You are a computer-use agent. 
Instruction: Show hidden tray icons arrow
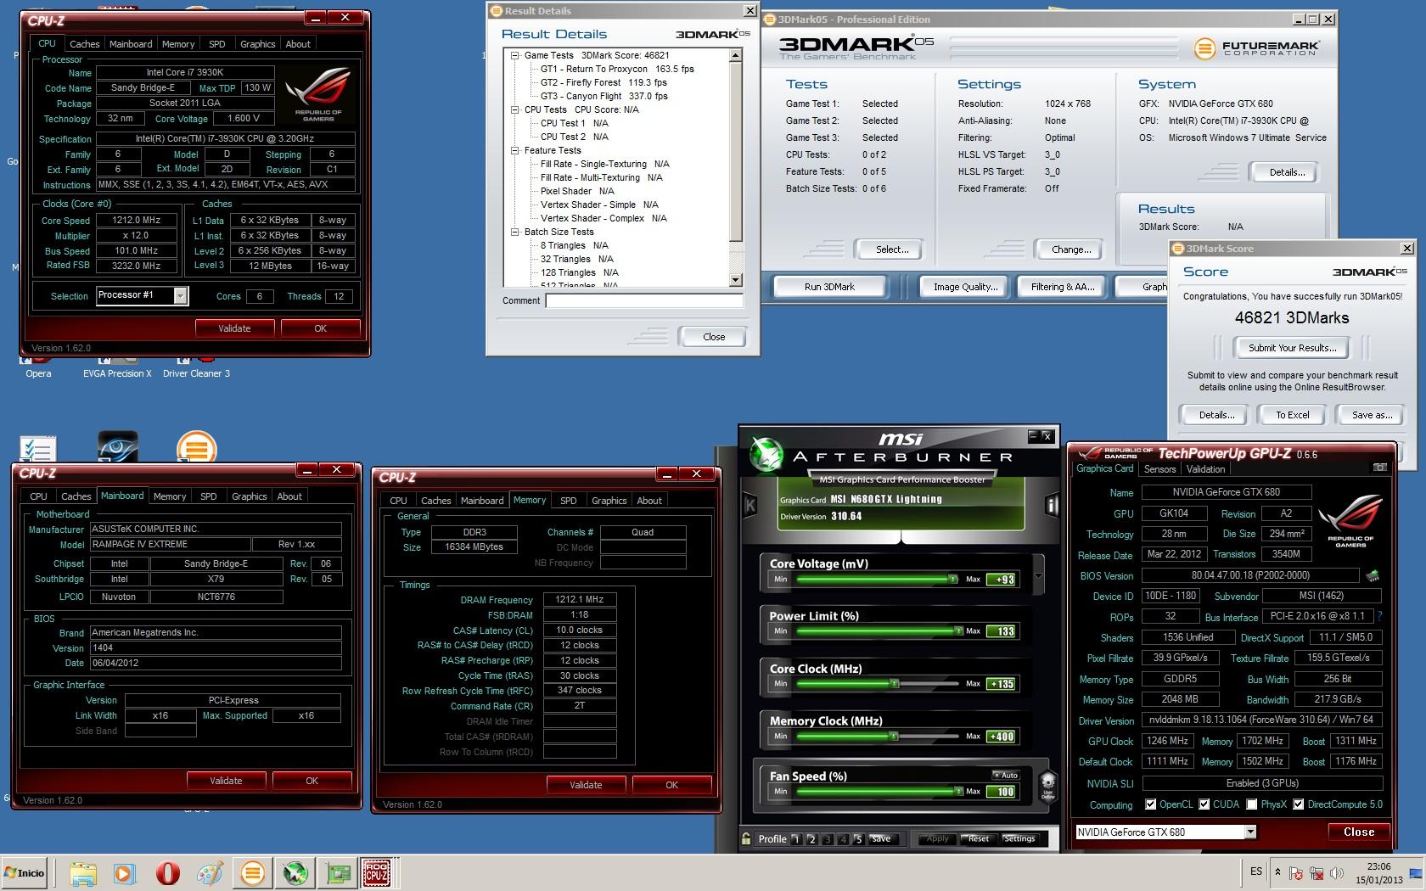click(1277, 872)
